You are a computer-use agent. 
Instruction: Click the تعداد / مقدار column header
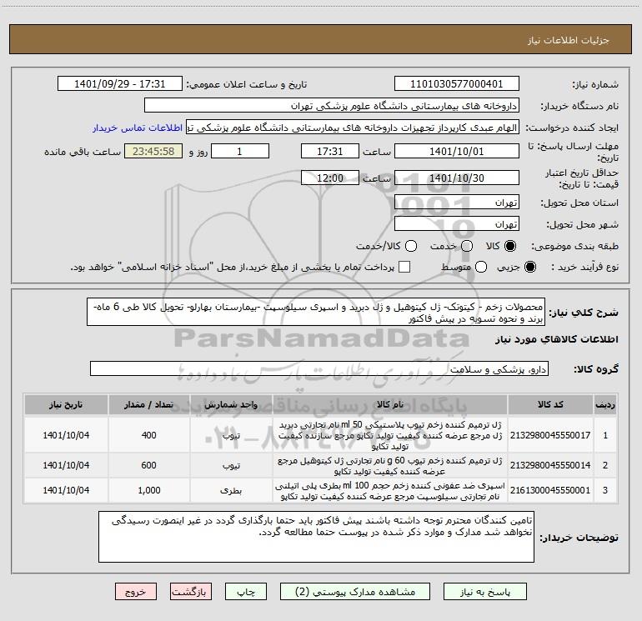click(x=148, y=405)
